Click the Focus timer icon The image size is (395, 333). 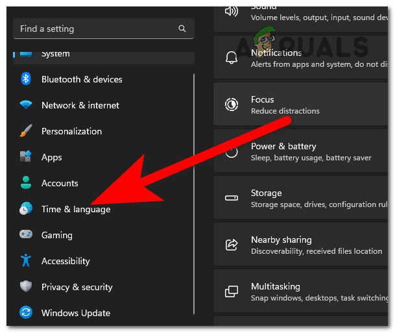(x=232, y=105)
